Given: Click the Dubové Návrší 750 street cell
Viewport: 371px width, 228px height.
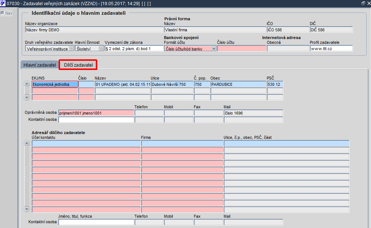Looking at the screenshot, I should pyautogui.click(x=172, y=84).
